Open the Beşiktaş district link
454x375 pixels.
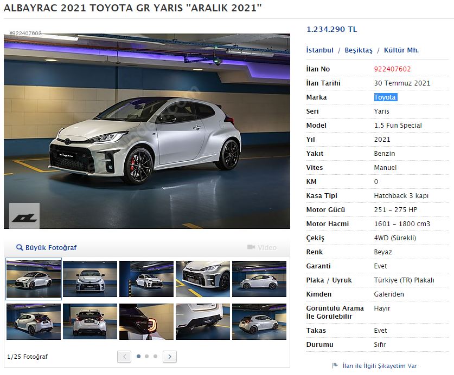tap(359, 50)
